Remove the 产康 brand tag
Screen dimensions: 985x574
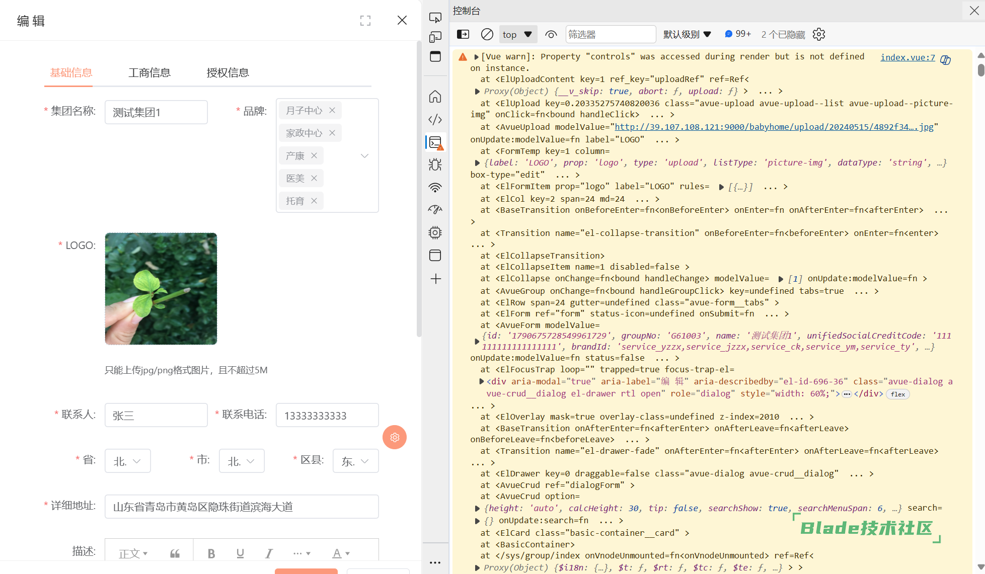pyautogui.click(x=314, y=155)
